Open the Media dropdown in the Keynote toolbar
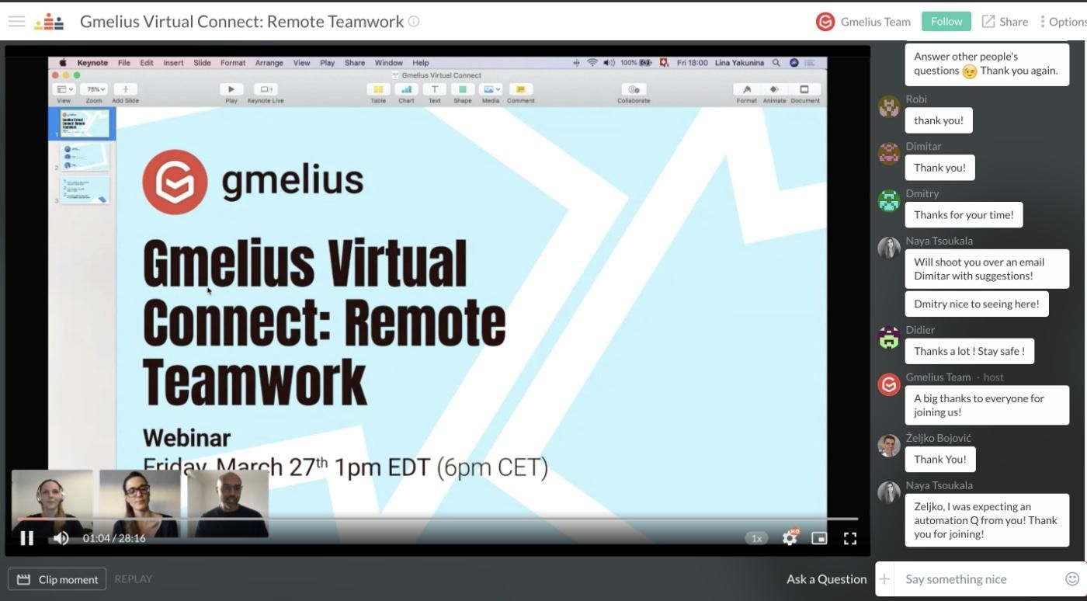The height and width of the screenshot is (601, 1087). tap(491, 90)
